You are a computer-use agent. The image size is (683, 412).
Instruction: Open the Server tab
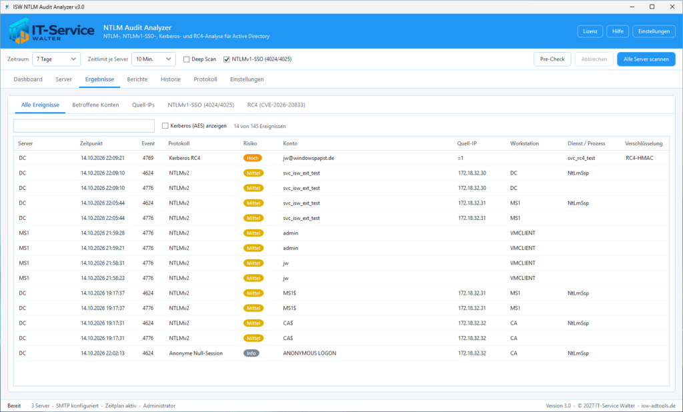tap(63, 79)
